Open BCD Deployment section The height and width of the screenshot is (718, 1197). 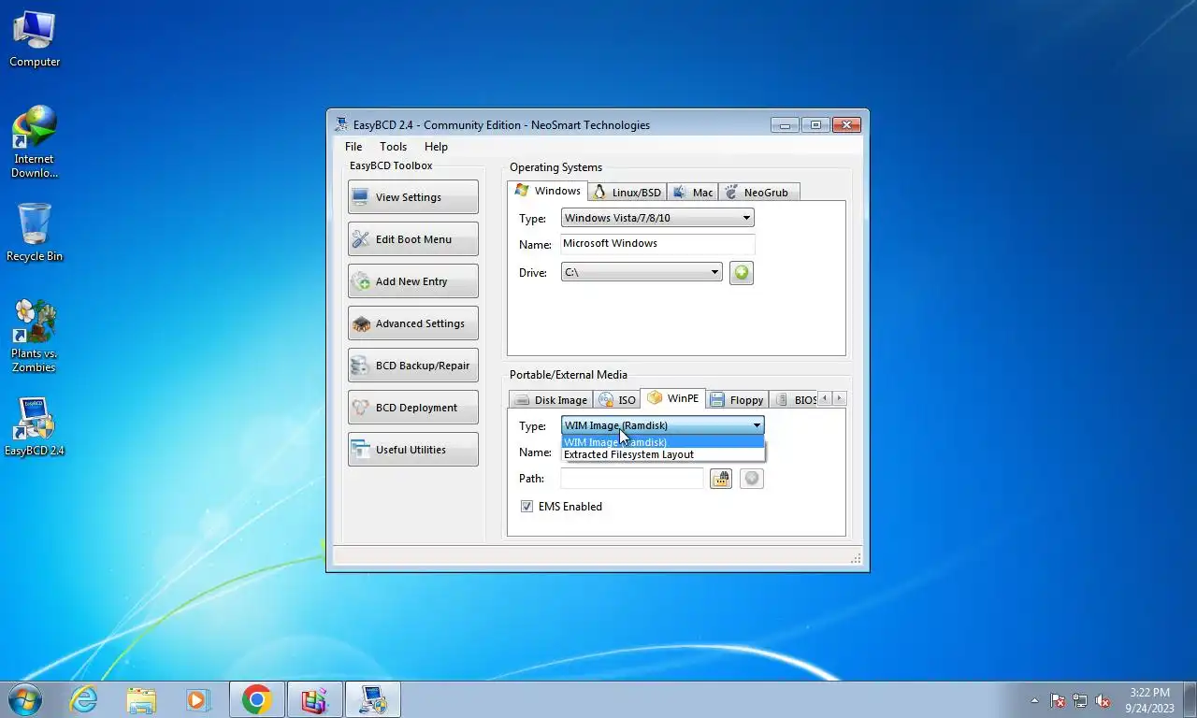point(412,408)
